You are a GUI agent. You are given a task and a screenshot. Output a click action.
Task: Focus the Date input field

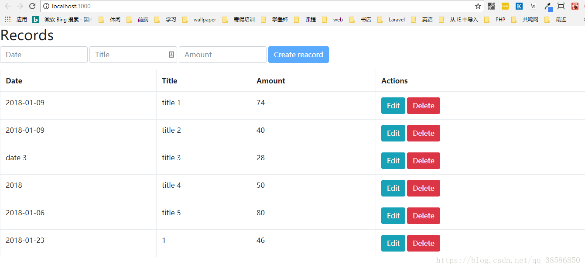(x=44, y=55)
